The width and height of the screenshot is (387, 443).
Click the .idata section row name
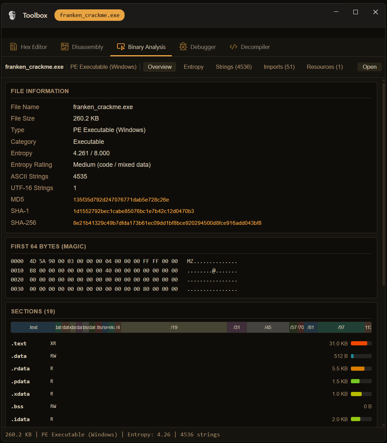(20, 419)
